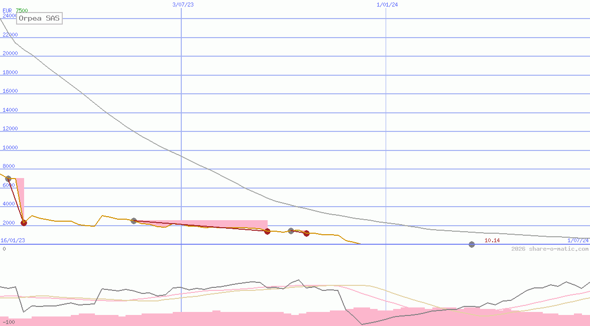This screenshot has width=590, height=326.
Task: Select the grey marker between the last two red markers
Action: (x=291, y=231)
